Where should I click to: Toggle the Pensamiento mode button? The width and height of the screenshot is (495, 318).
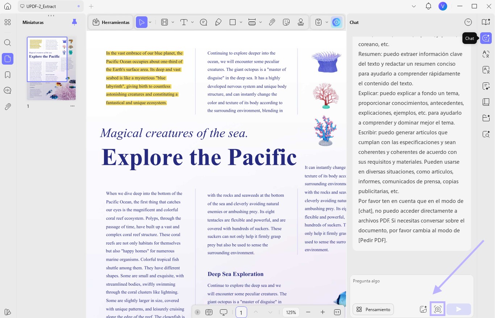pyautogui.click(x=373, y=309)
